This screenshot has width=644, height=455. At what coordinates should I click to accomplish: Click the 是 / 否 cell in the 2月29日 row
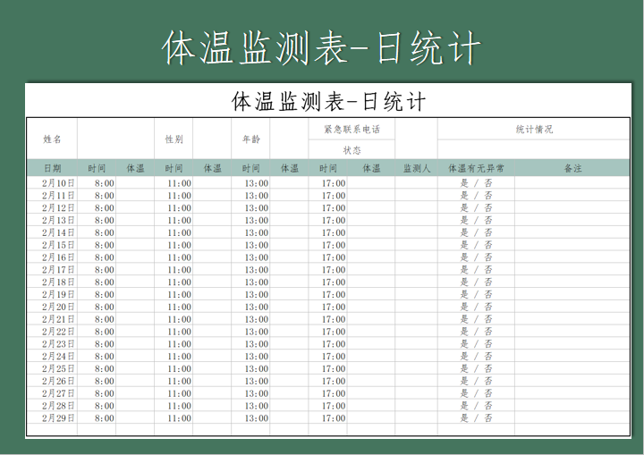point(477,417)
